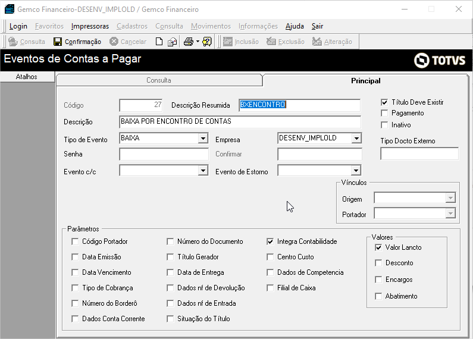
Task: Expand the Empresa dropdown
Action: [x=356, y=138]
